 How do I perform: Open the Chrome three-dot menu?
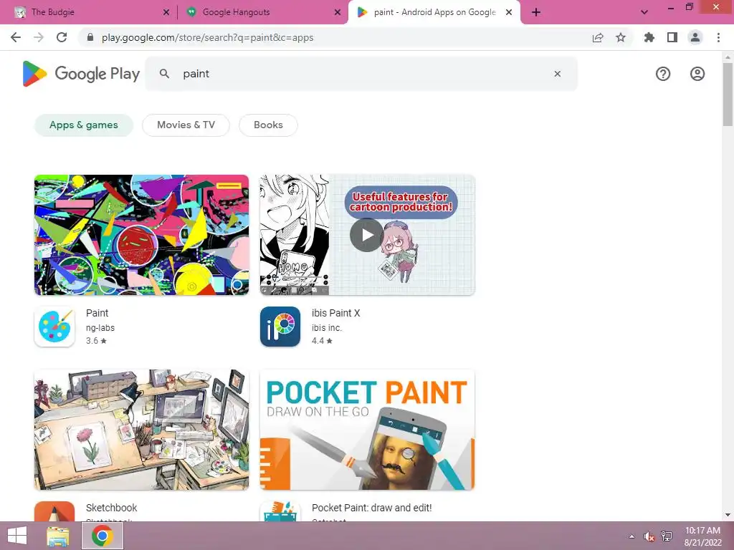[x=718, y=37]
